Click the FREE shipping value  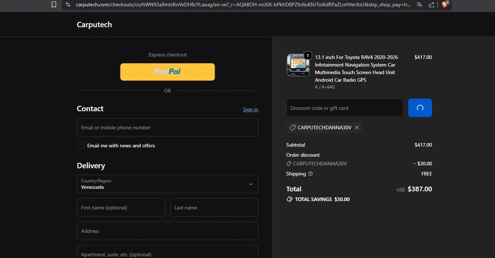click(427, 174)
